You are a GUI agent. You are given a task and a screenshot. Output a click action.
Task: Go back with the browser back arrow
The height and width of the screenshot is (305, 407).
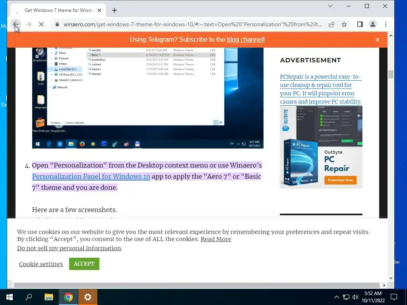(x=16, y=24)
